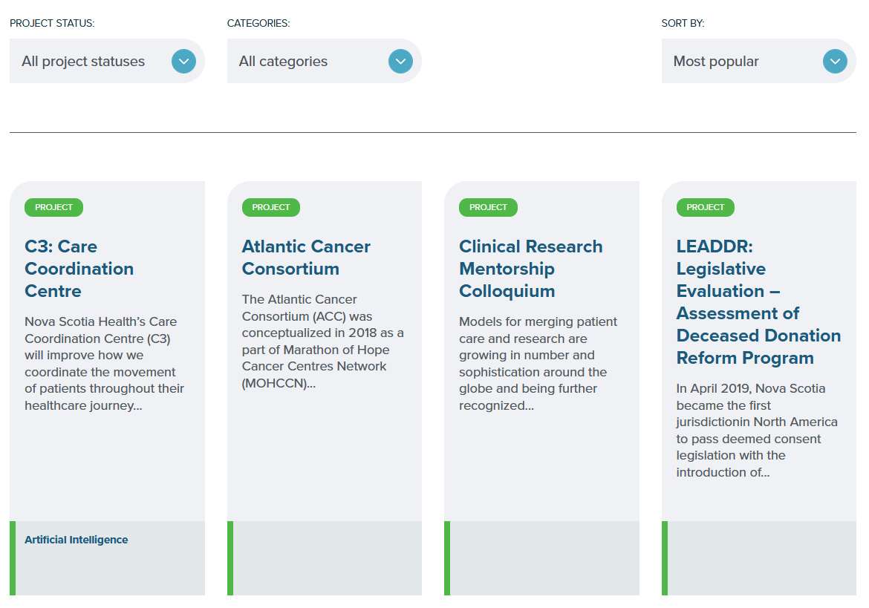Click the PROJECT badge on Clinical Research card
The image size is (869, 608).
(x=488, y=207)
